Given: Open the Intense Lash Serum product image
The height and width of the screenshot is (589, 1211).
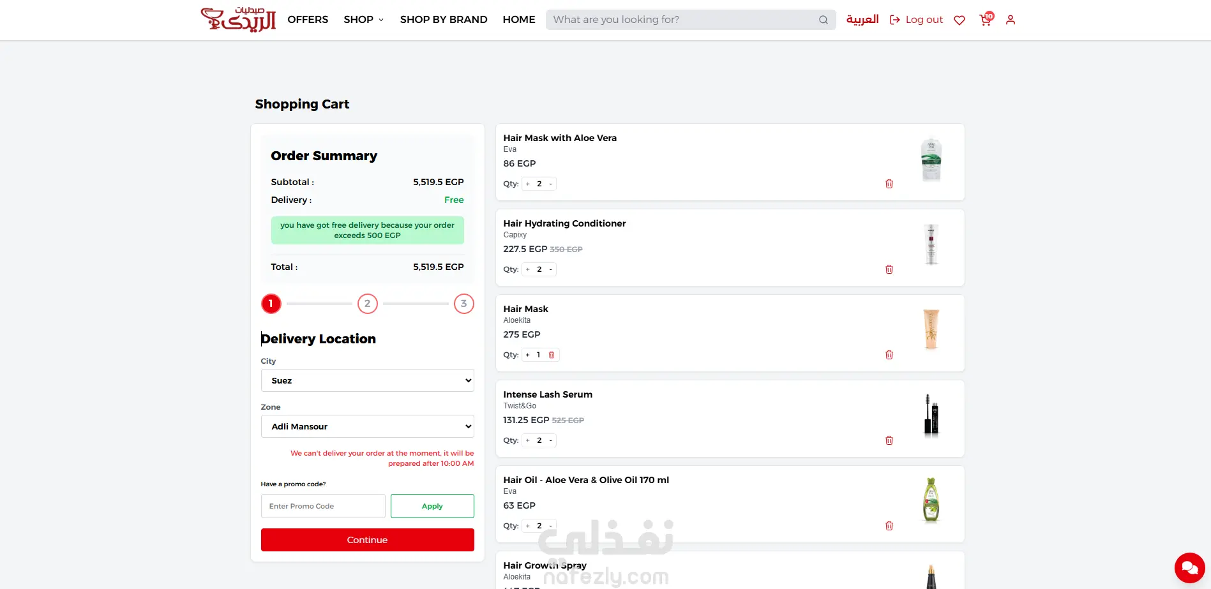Looking at the screenshot, I should click(931, 415).
